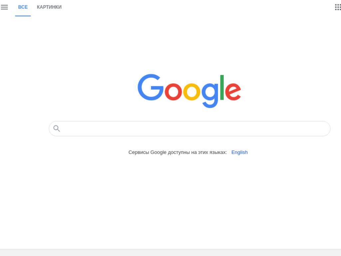Click the blue underline beneath ВСЕ
This screenshot has height=256, width=341.
pos(23,16)
